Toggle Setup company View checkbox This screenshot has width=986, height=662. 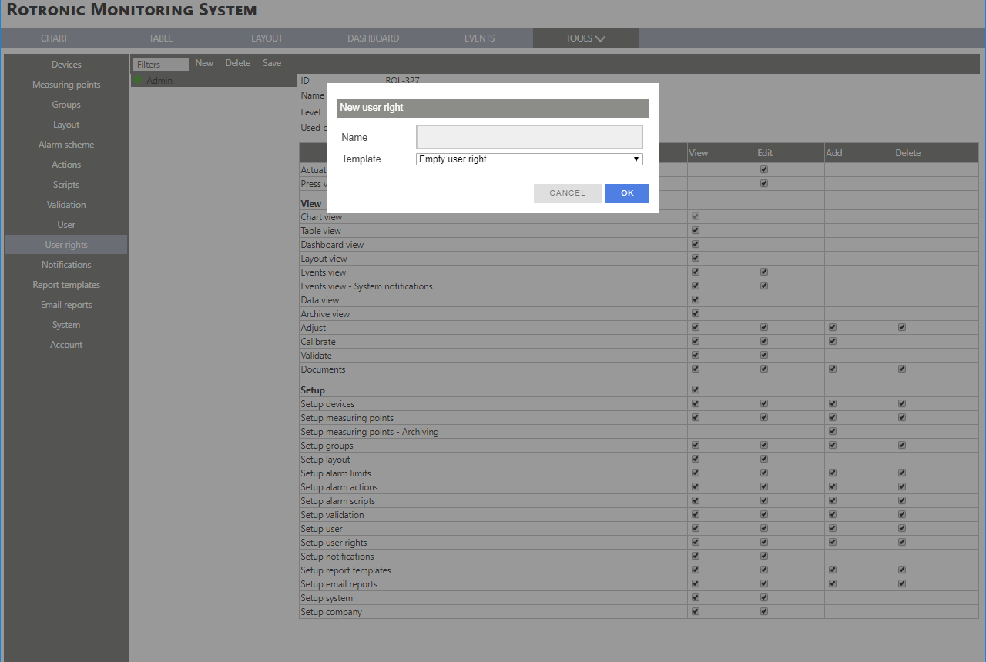696,612
